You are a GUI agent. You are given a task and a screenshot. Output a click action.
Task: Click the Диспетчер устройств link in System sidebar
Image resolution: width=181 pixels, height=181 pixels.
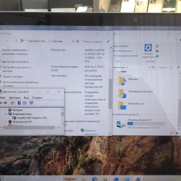[x=15, y=62]
